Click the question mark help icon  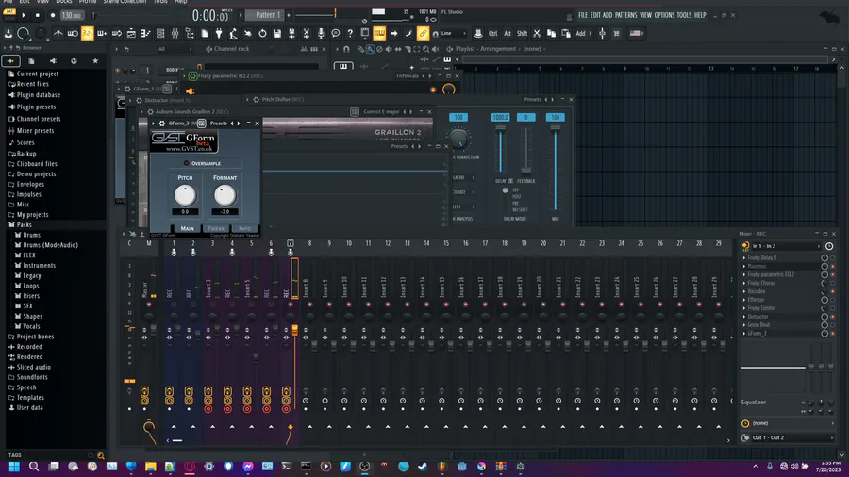tap(350, 34)
